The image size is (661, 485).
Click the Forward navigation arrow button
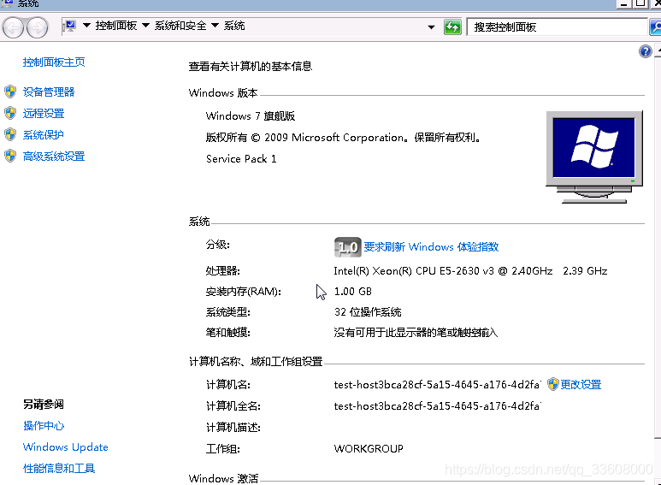(x=37, y=28)
